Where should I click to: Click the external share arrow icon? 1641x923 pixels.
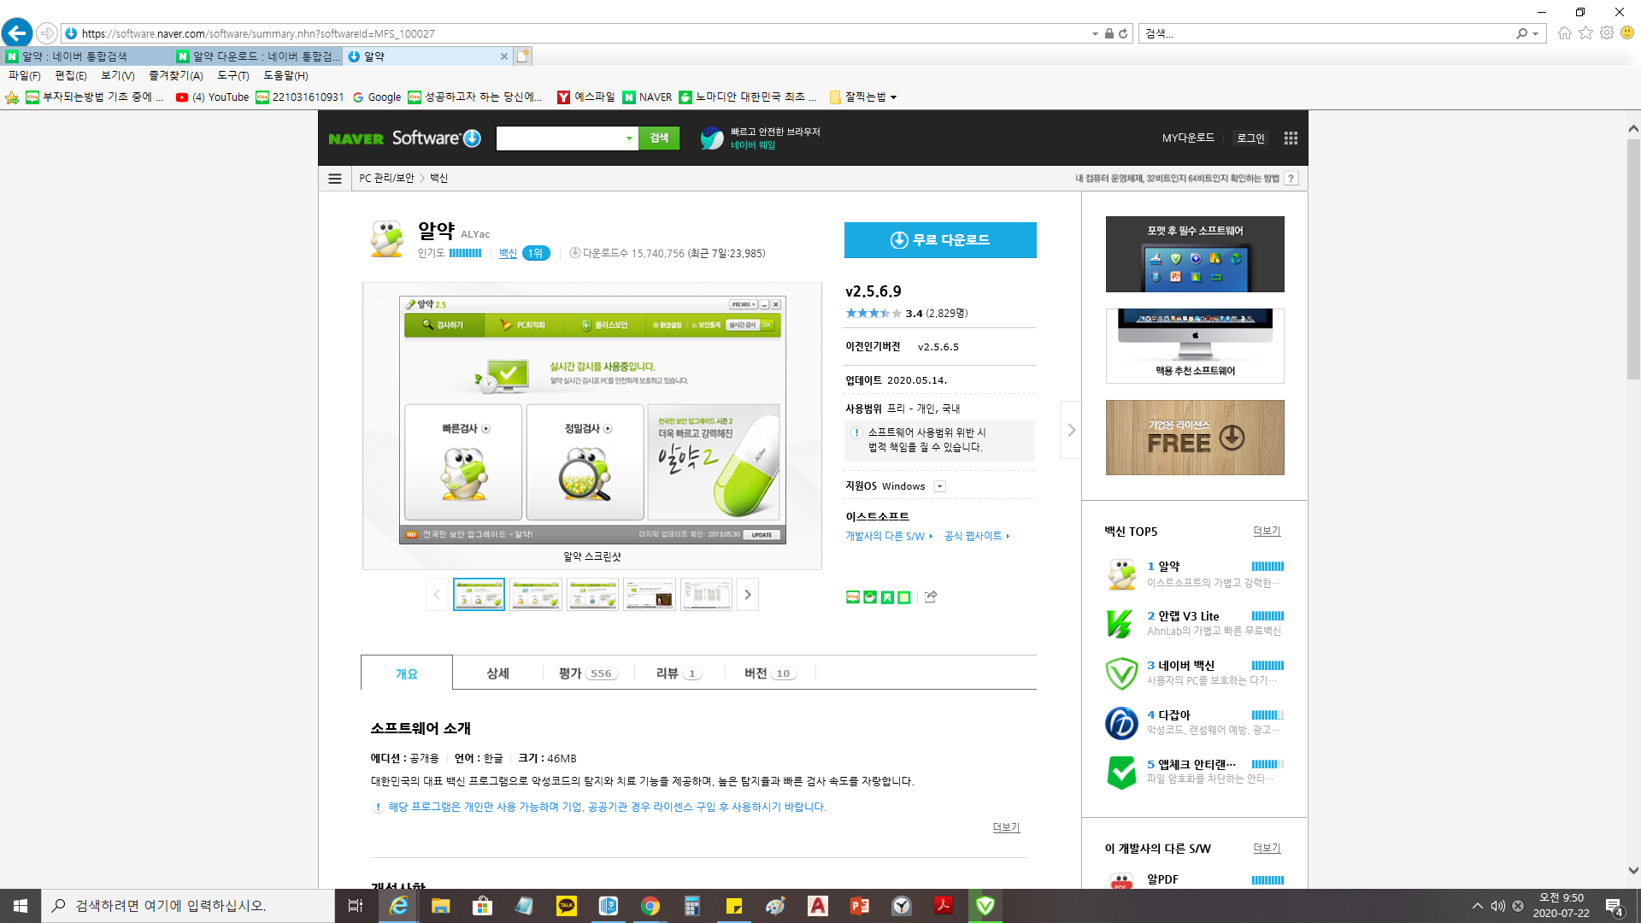pos(931,597)
